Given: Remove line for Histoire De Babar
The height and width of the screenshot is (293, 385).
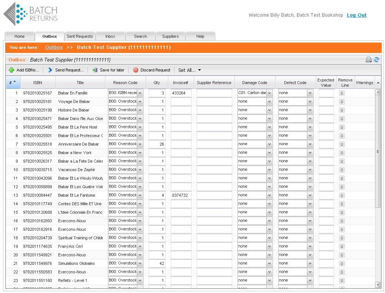Looking at the screenshot, I should (342, 110).
